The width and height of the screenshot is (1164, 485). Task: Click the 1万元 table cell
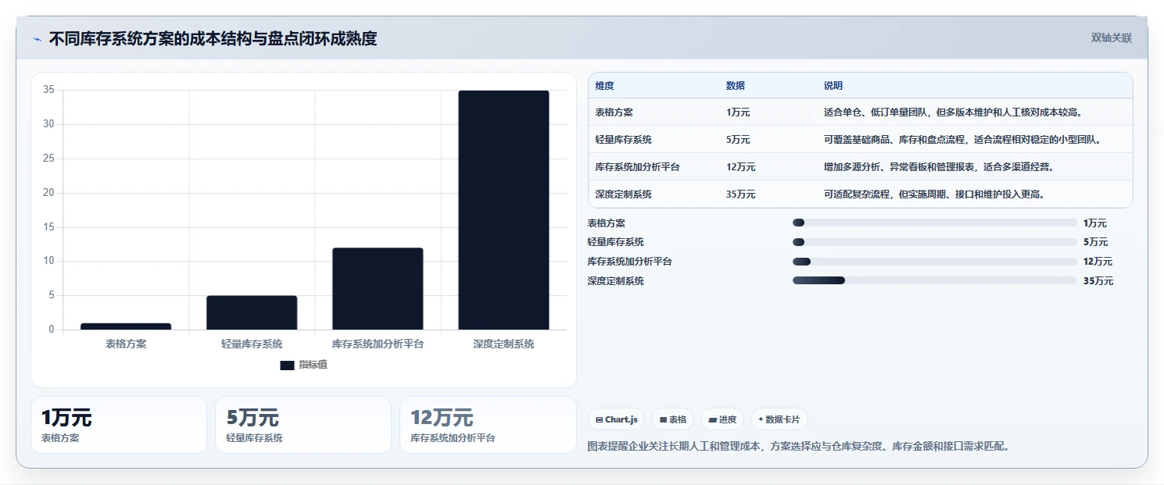[738, 112]
